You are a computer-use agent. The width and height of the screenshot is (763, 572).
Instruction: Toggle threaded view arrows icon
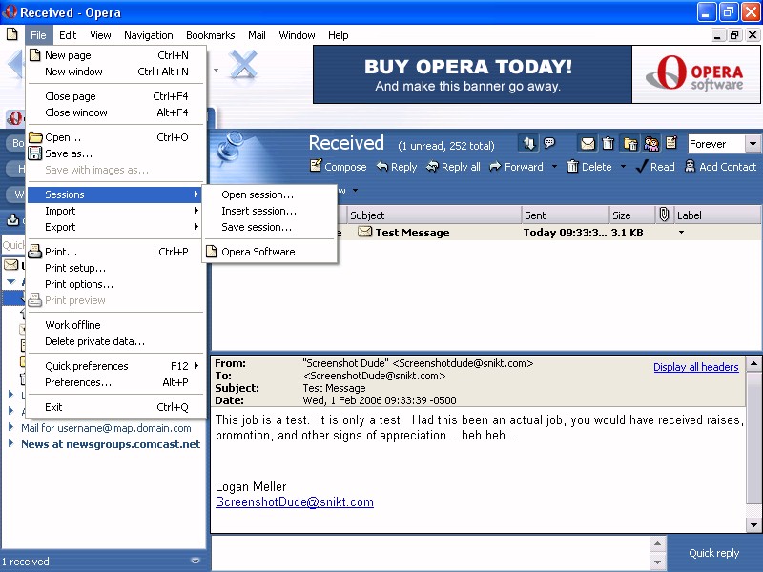528,143
